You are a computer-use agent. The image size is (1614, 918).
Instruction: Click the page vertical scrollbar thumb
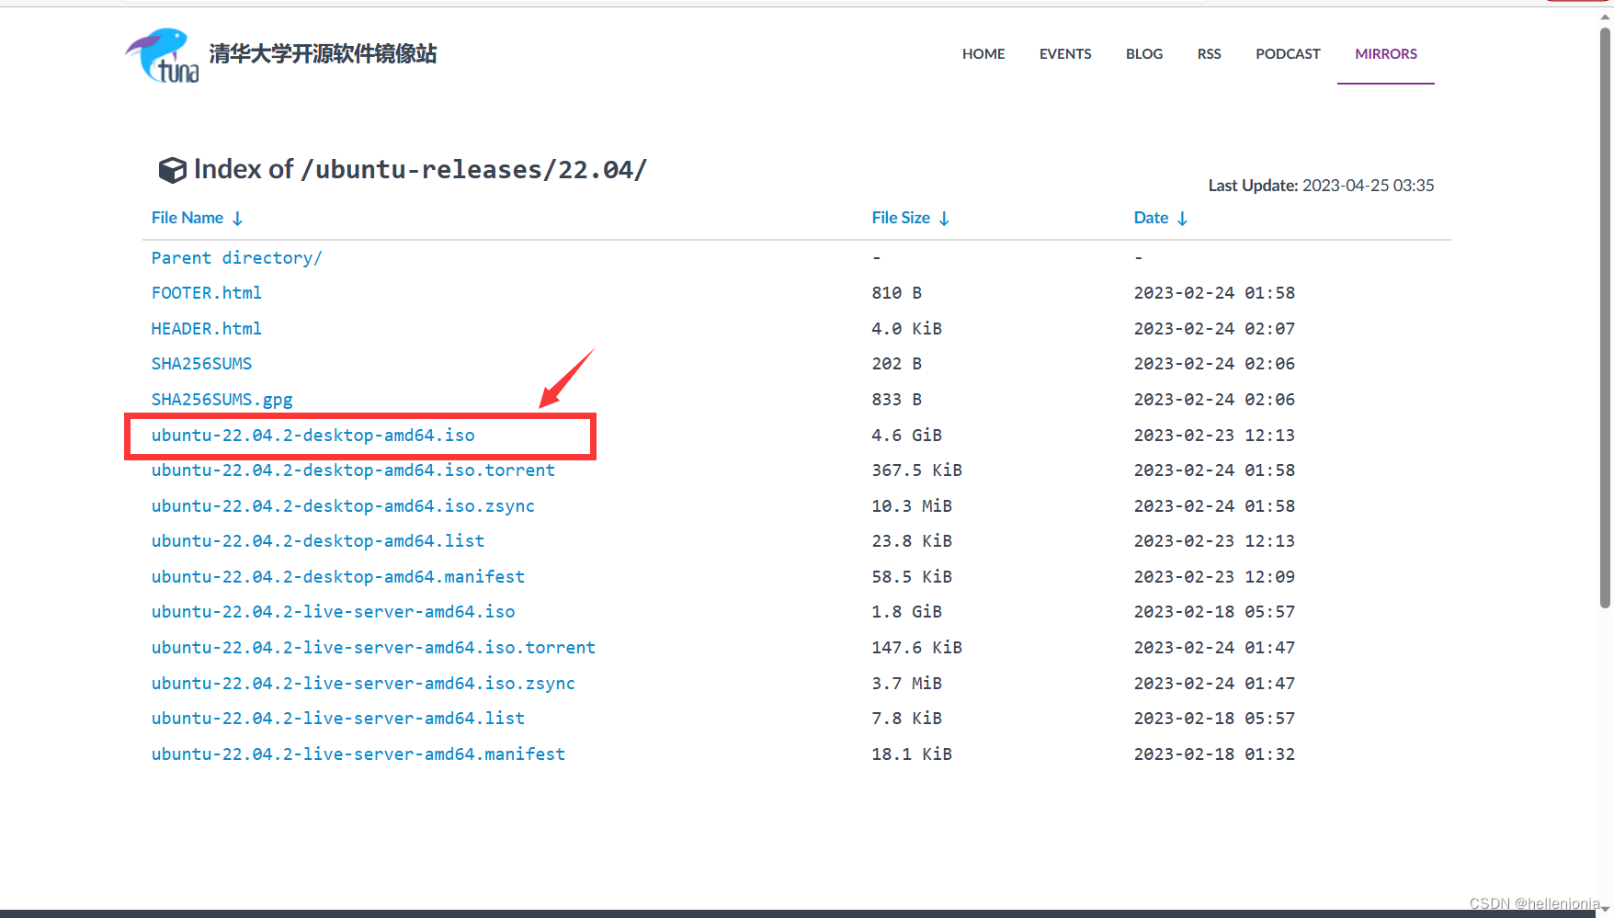coord(1605,318)
